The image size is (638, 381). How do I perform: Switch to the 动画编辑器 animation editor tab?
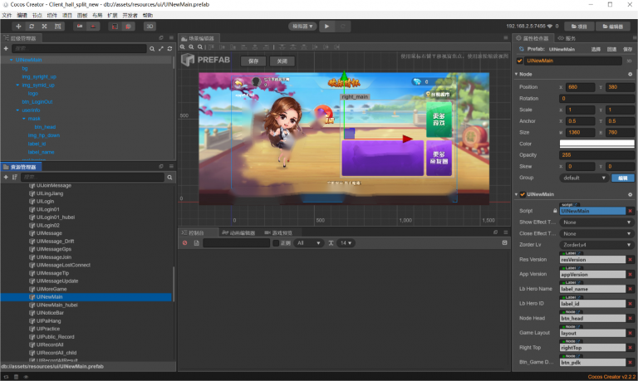coord(238,232)
